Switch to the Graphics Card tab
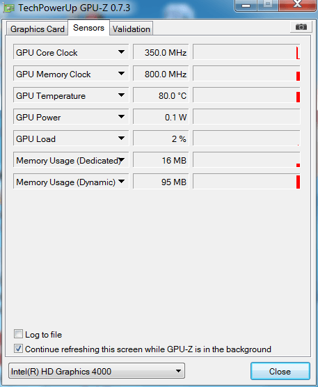318x387 pixels. (x=38, y=29)
